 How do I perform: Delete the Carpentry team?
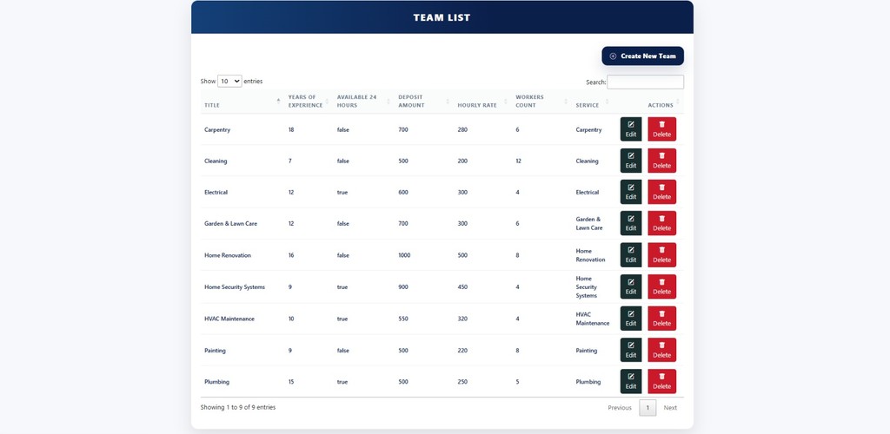[661, 129]
